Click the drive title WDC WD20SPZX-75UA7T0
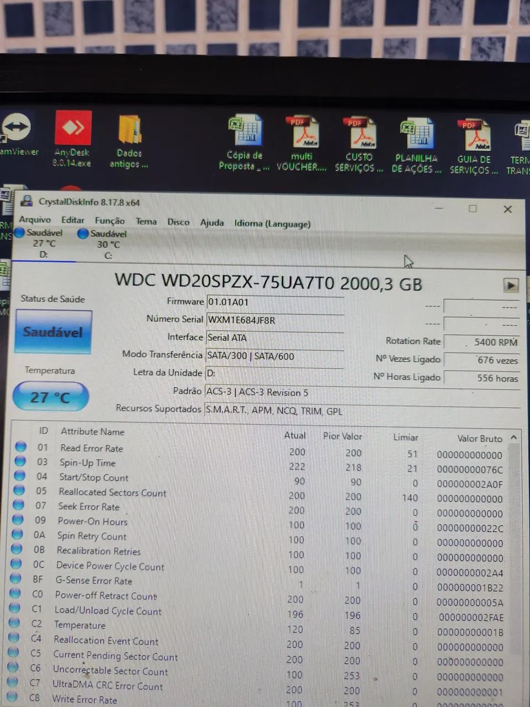 click(x=225, y=282)
